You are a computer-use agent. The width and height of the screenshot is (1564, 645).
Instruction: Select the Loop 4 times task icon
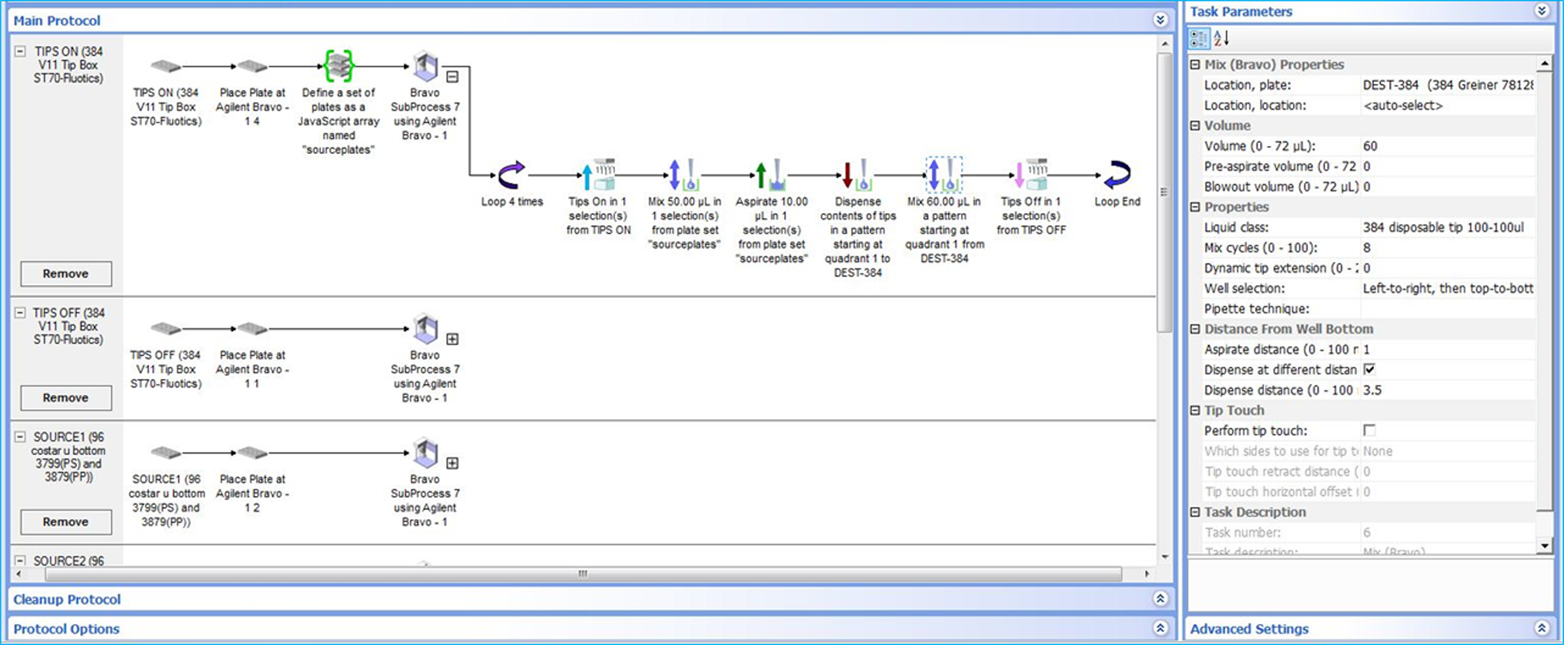point(511,175)
